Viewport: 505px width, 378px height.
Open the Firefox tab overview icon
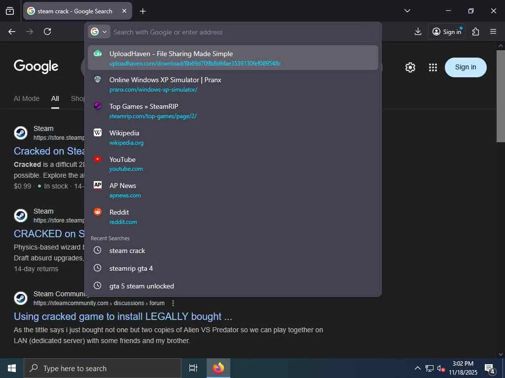tap(10, 11)
